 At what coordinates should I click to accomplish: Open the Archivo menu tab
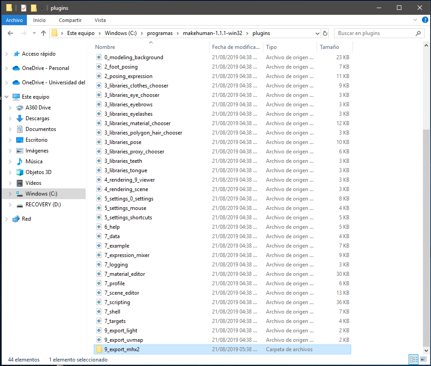pyautogui.click(x=14, y=20)
